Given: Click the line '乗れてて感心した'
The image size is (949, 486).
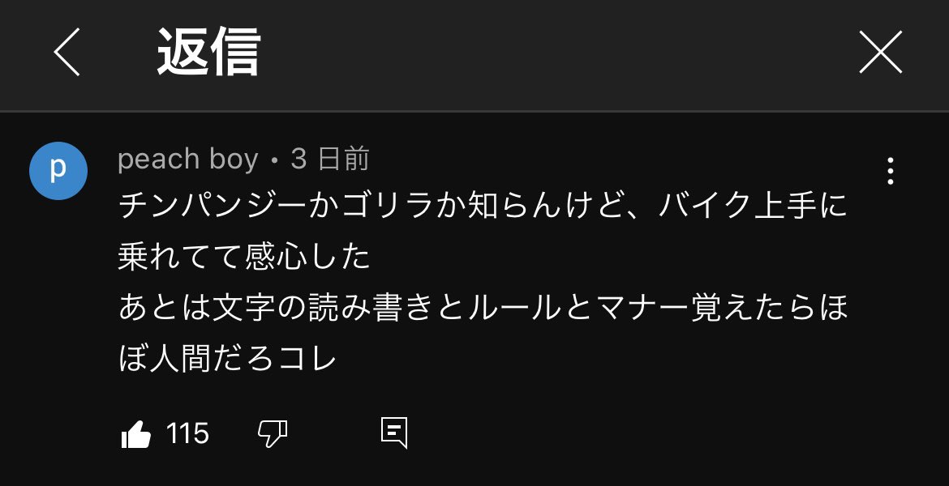Looking at the screenshot, I should [x=244, y=257].
